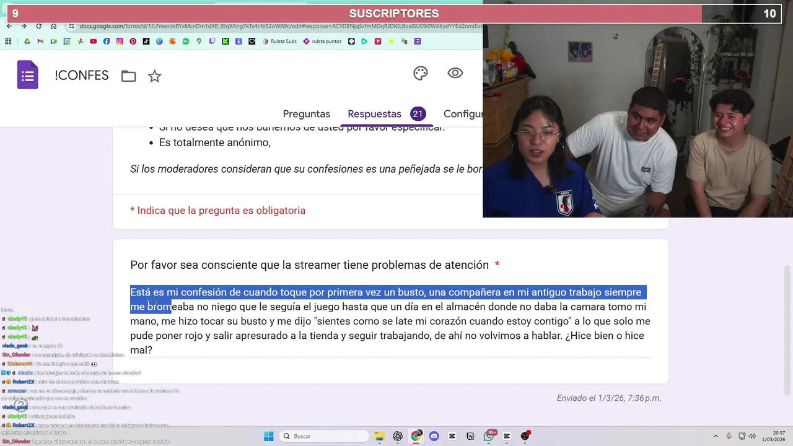The image size is (793, 446).
Task: Go back with the browser back arrow
Action: (x=9, y=26)
